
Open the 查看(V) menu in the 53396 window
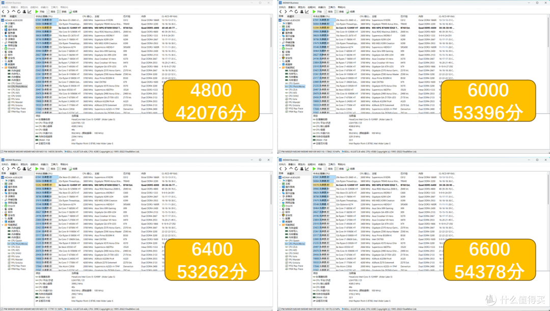(x=292, y=7)
